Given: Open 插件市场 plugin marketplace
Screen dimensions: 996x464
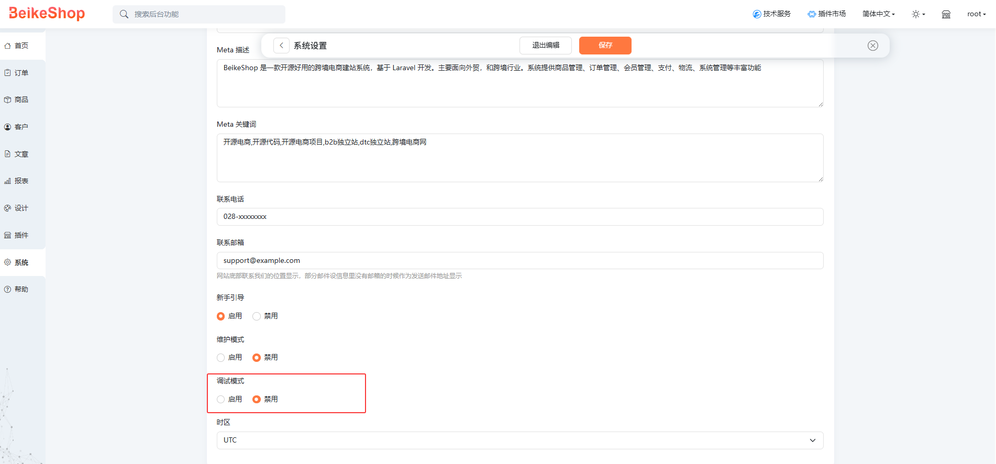Looking at the screenshot, I should tap(826, 14).
